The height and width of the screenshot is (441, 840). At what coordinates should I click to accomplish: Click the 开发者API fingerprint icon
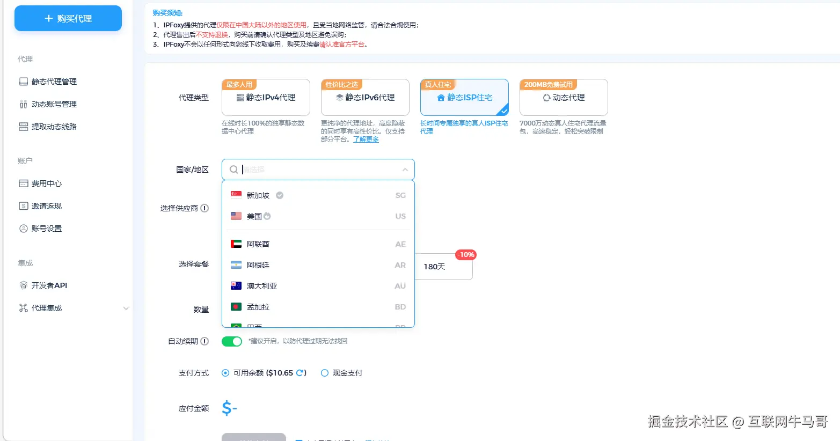click(x=24, y=285)
